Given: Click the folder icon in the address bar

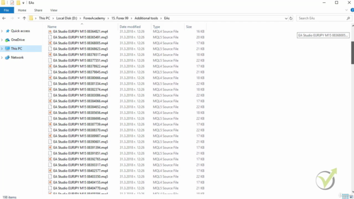Looking at the screenshot, I should pos(31,18).
